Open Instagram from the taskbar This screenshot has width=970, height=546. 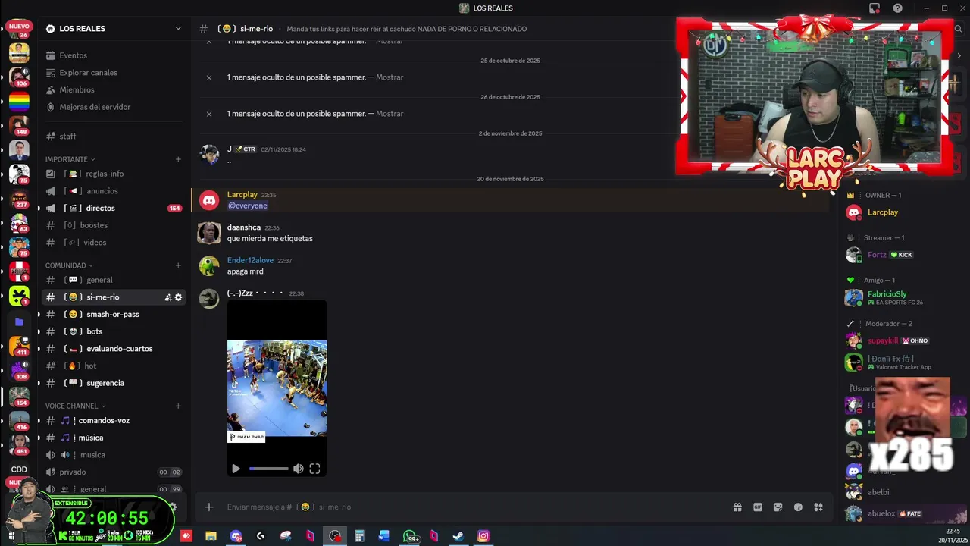483,536
